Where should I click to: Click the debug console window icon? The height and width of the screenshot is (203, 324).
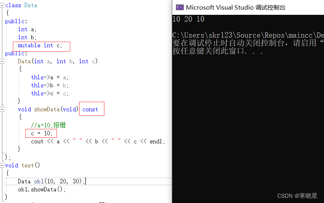tap(179, 8)
